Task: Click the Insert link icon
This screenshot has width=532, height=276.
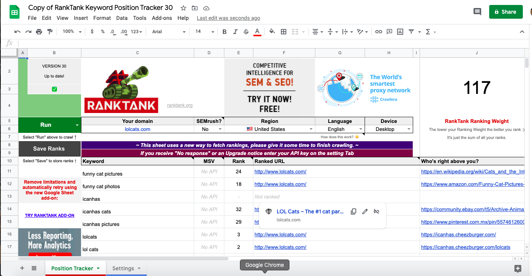Action: click(378, 32)
